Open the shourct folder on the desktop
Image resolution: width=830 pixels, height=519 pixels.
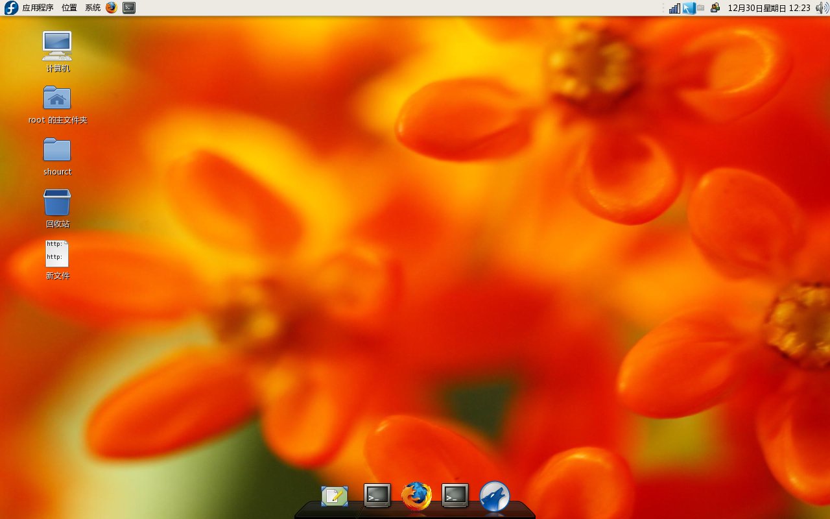pyautogui.click(x=57, y=151)
